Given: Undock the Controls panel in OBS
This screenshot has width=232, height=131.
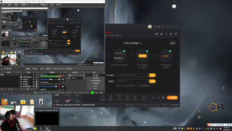Looking at the screenshot, I should (x=104, y=72).
